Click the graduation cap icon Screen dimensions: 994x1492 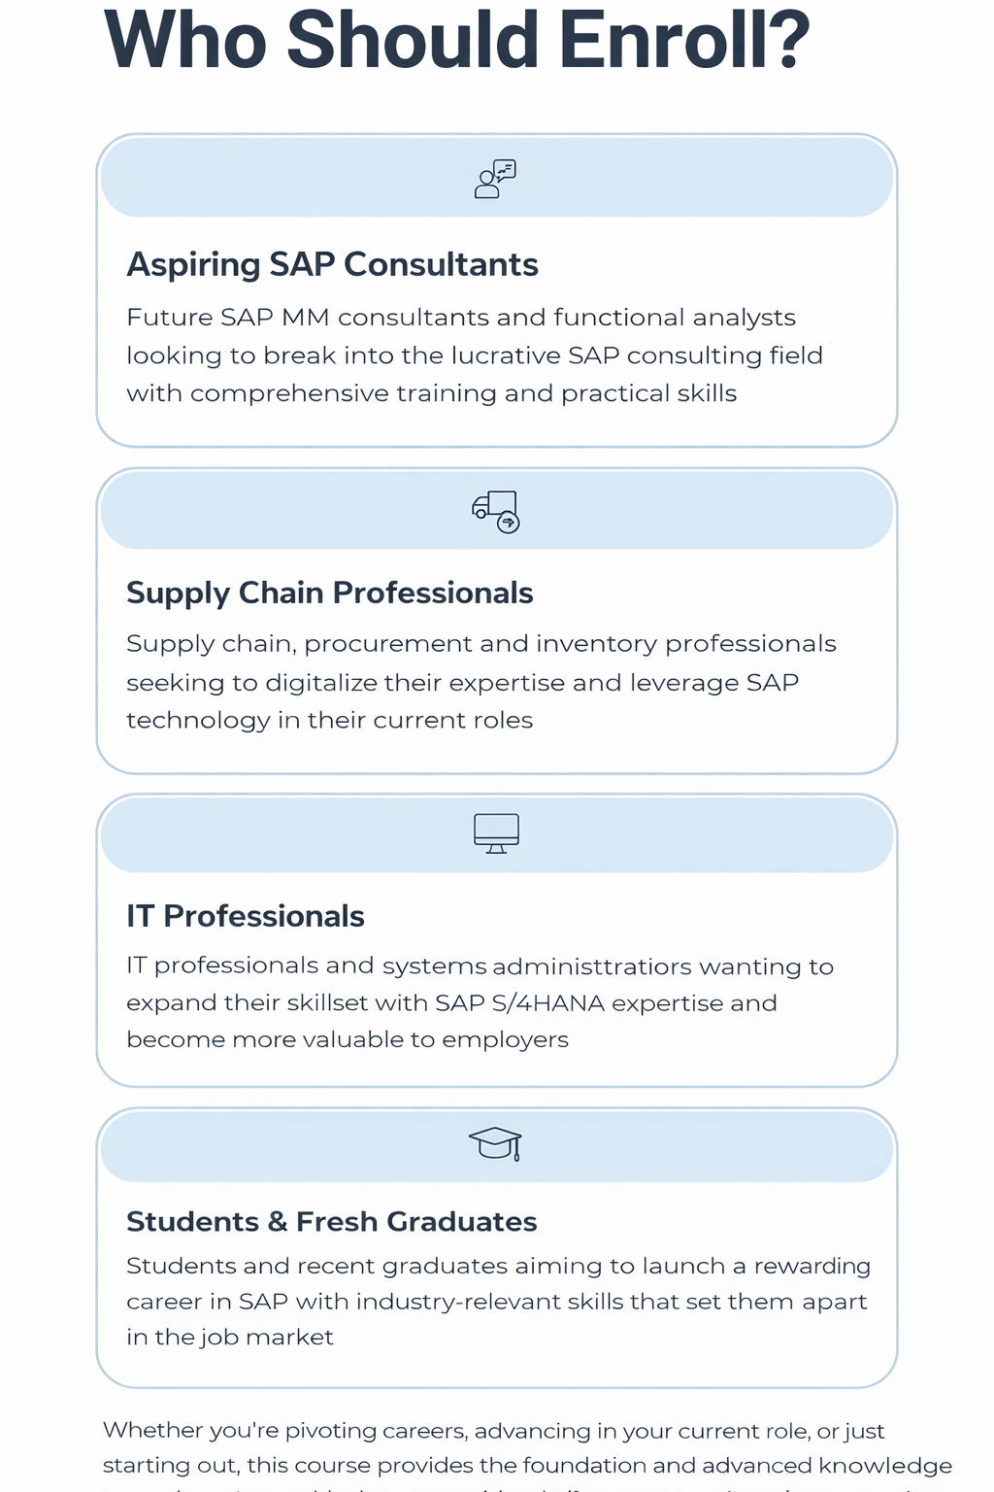(x=495, y=1143)
